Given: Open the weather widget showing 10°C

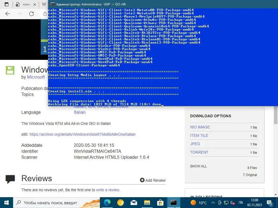Looking at the screenshot, I should tap(198, 203).
